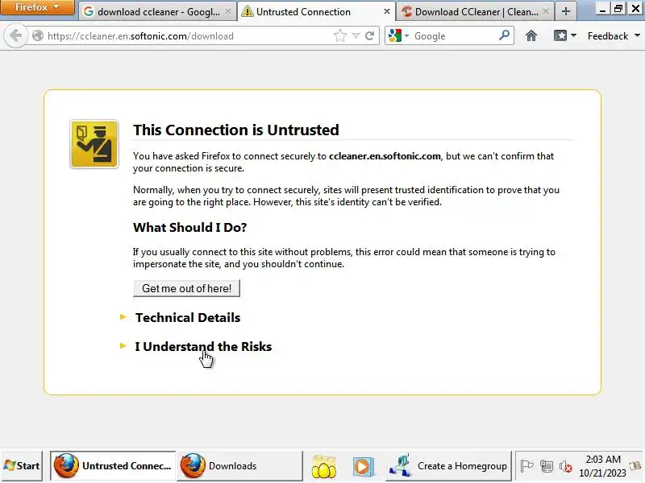This screenshot has width=645, height=483.
Task: Click the Action Center flag tray icon
Action: (526, 466)
